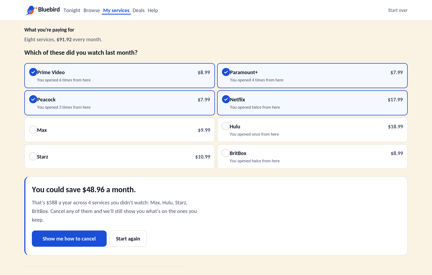Click the Peacock service name
The image size is (432, 275).
(x=46, y=99)
